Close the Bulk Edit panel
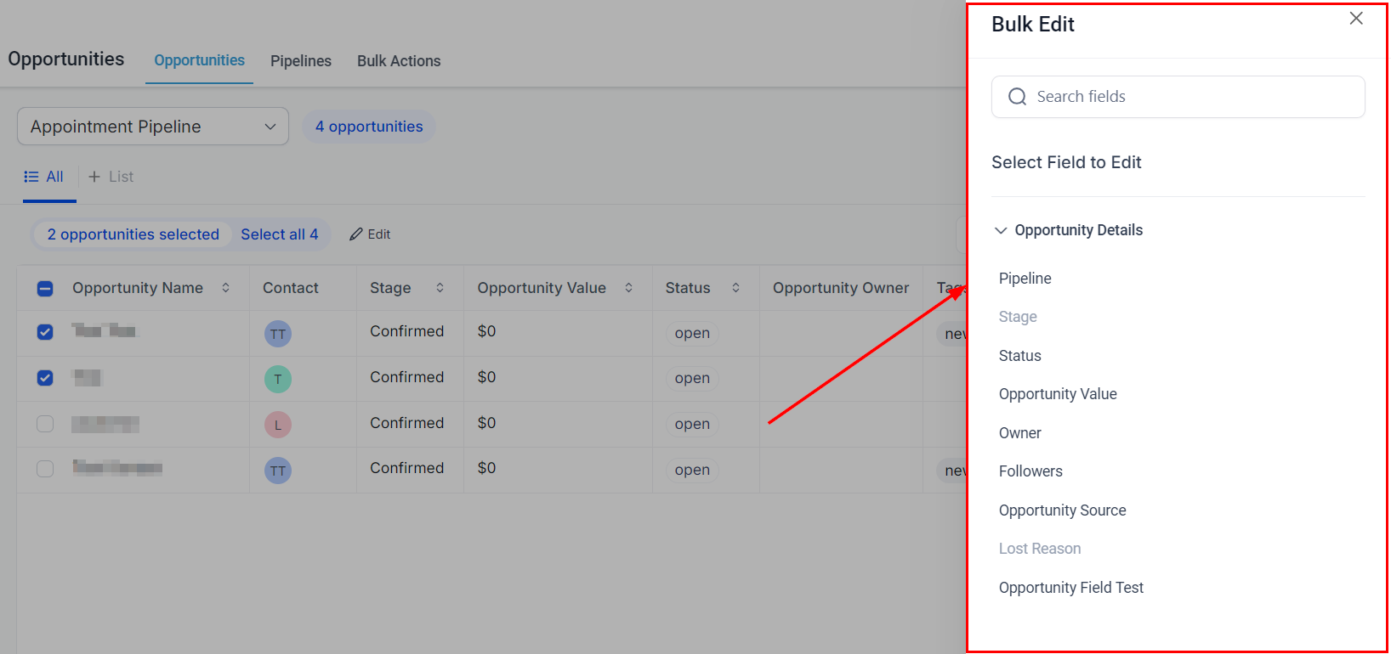The width and height of the screenshot is (1391, 654). [x=1355, y=19]
